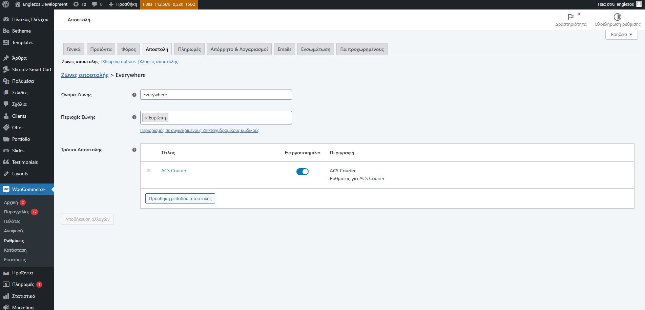Click help icon next to Zone name
The height and width of the screenshot is (310, 645).
point(134,95)
